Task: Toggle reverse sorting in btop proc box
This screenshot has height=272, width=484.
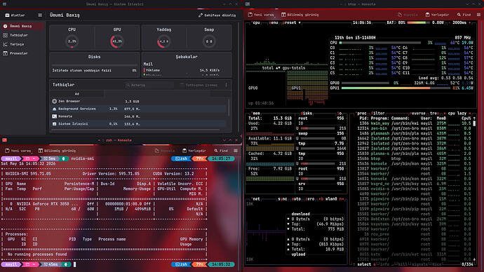Action: coord(417,113)
